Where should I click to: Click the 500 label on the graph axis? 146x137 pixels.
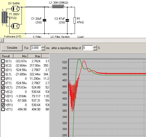click(65, 68)
